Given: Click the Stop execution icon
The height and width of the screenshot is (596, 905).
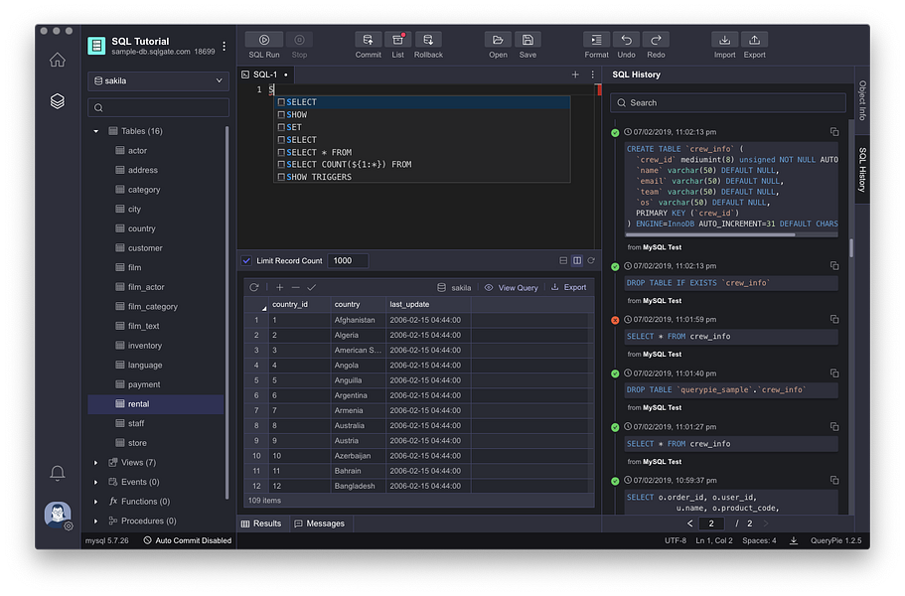Looking at the screenshot, I should click(x=299, y=40).
